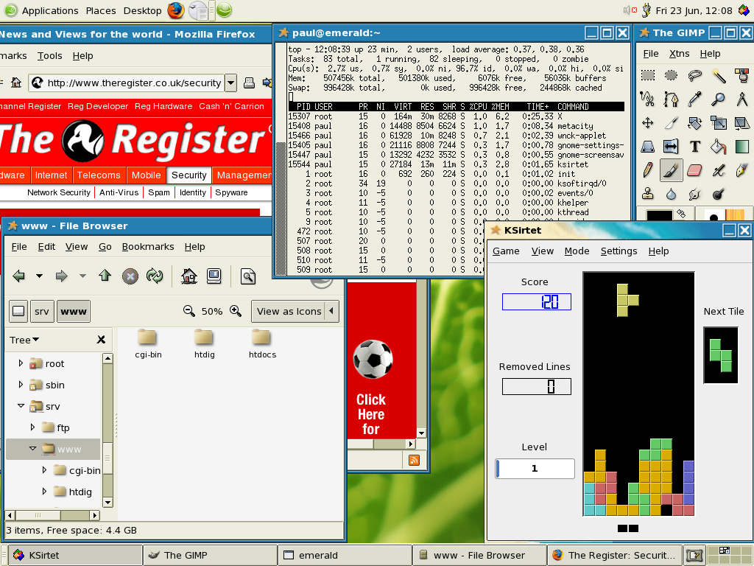Switch to The GIMP taskbar button

210,555
